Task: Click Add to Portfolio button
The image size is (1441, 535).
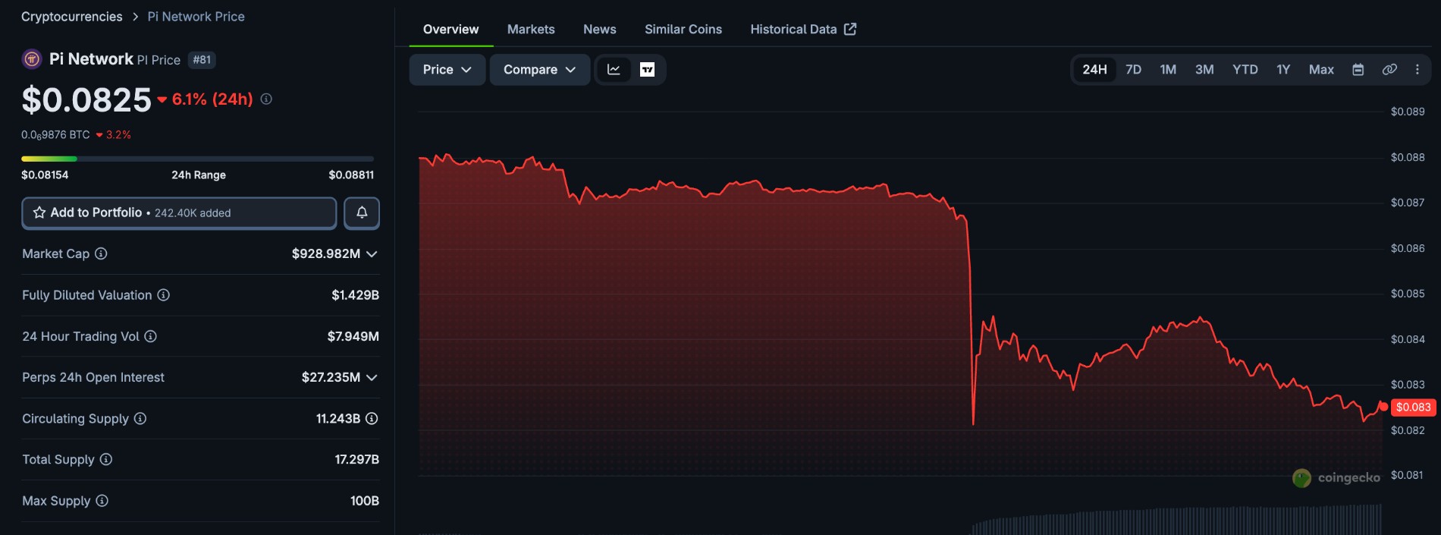Action: click(179, 213)
